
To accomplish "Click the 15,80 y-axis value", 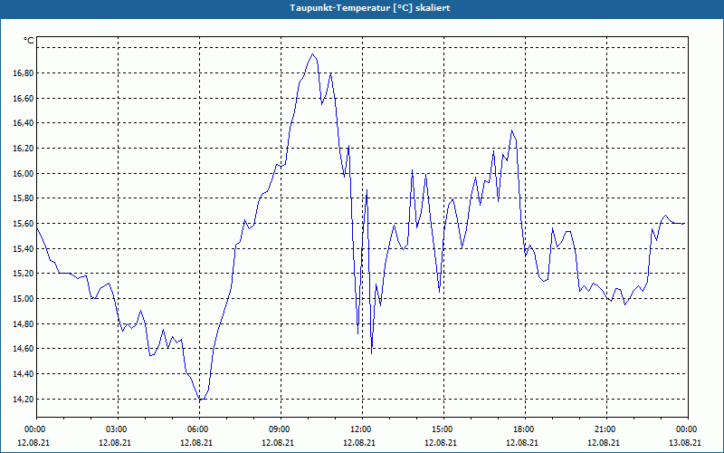I will click(x=24, y=198).
